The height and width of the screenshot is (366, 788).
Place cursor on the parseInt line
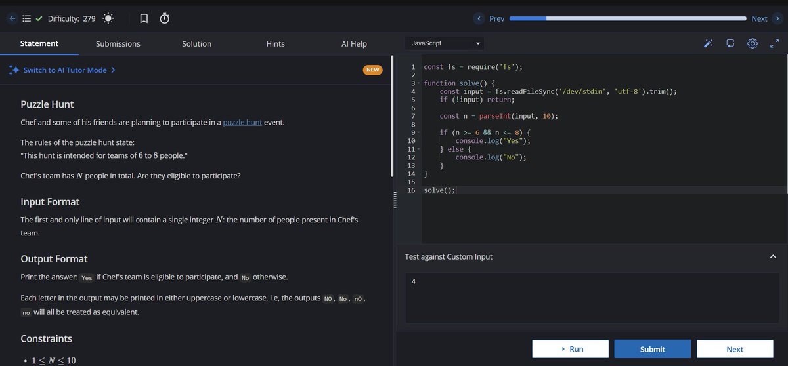499,116
